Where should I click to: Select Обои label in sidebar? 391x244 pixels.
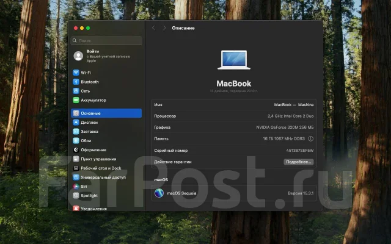[86, 141]
